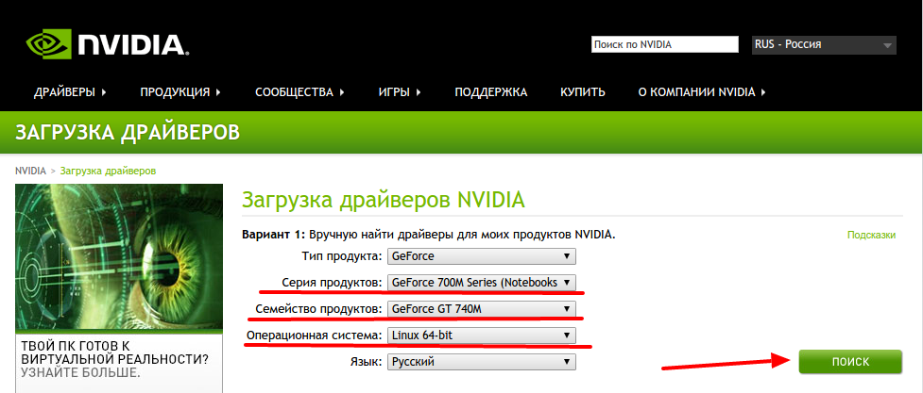
Task: Open the ПРОДУКЦИЯ menu
Action: [179, 92]
